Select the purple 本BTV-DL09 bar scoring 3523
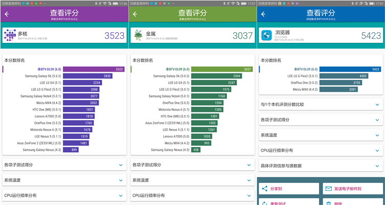The width and height of the screenshot is (385, 205). click(94, 69)
